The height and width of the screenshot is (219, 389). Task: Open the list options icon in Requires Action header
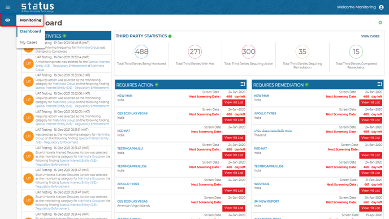(243, 84)
